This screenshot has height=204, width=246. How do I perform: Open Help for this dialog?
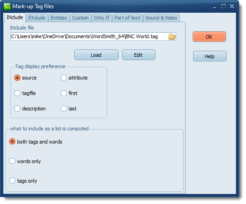click(210, 56)
